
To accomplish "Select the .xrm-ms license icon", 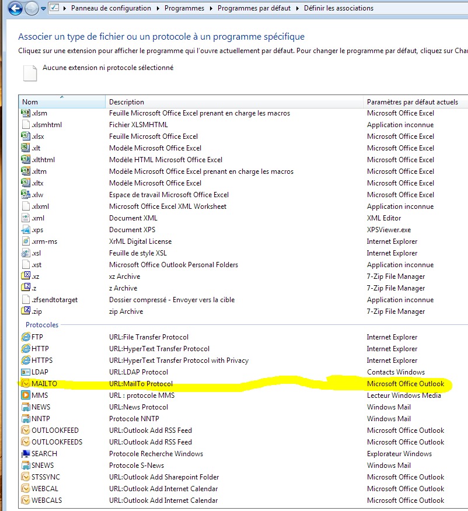I will (x=26, y=241).
